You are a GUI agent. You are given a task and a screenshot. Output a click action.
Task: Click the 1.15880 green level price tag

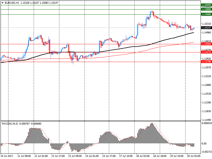click(x=206, y=9)
